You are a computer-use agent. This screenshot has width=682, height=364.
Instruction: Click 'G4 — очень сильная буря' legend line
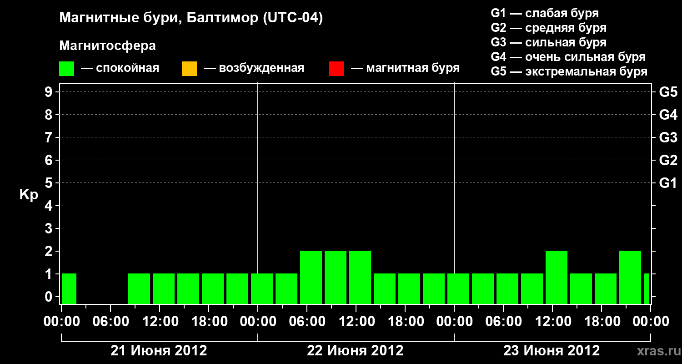tap(568, 57)
